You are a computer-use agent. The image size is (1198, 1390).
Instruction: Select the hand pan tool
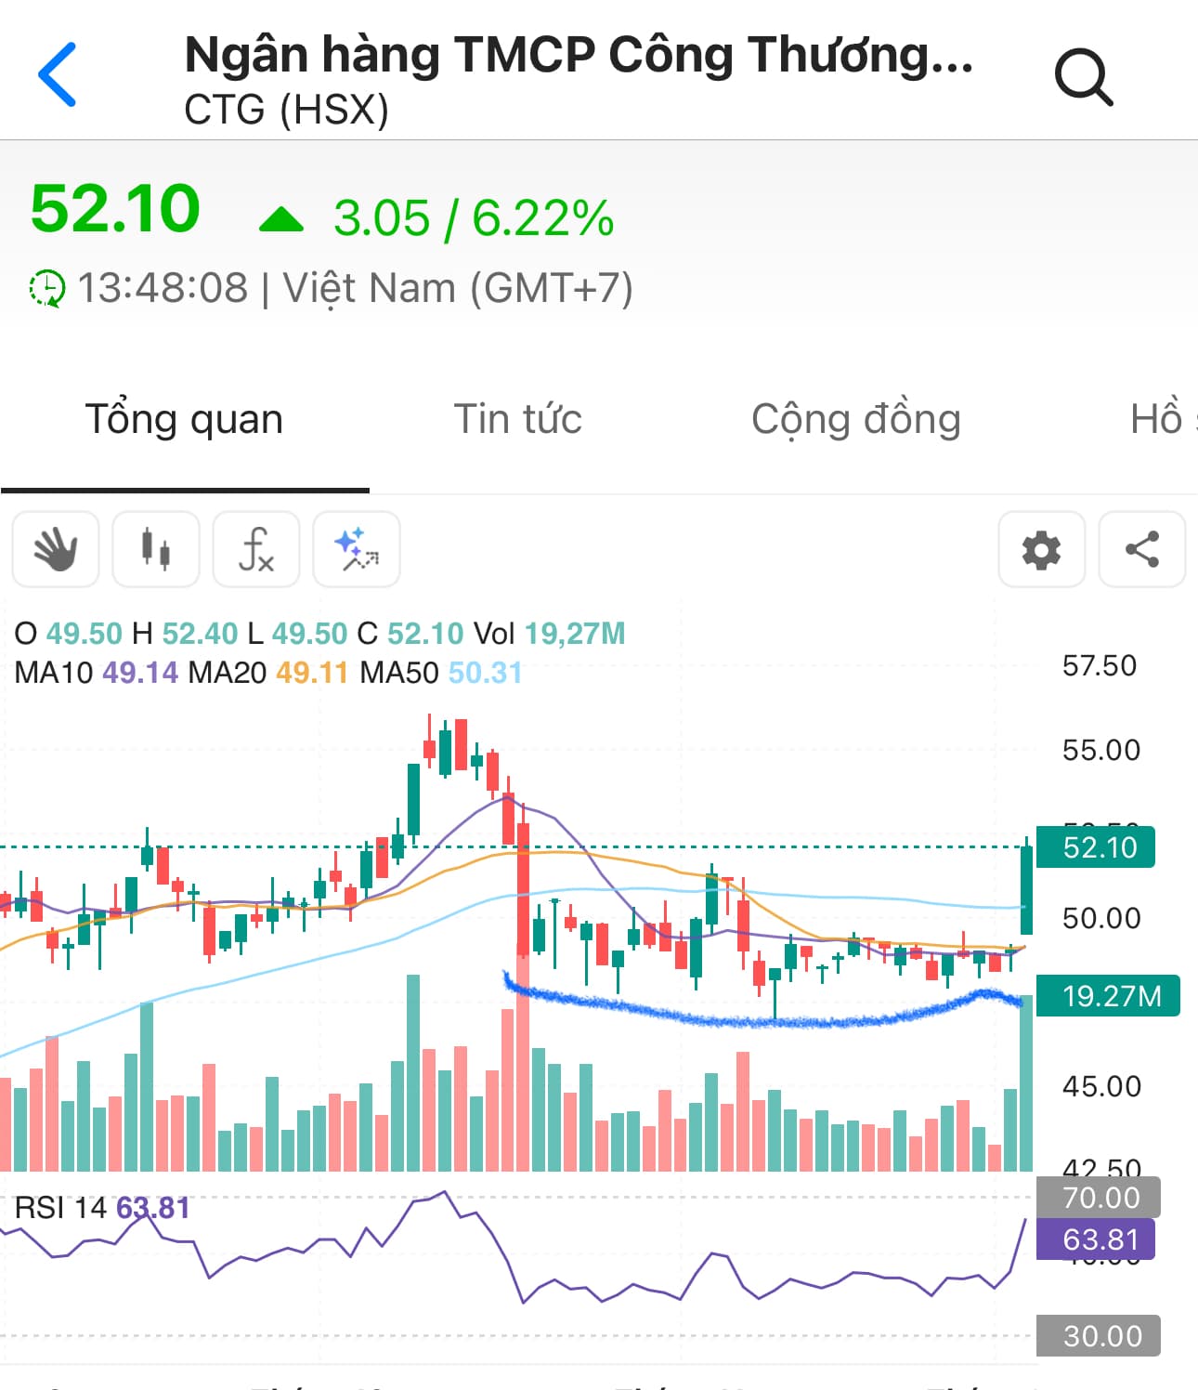(56, 549)
